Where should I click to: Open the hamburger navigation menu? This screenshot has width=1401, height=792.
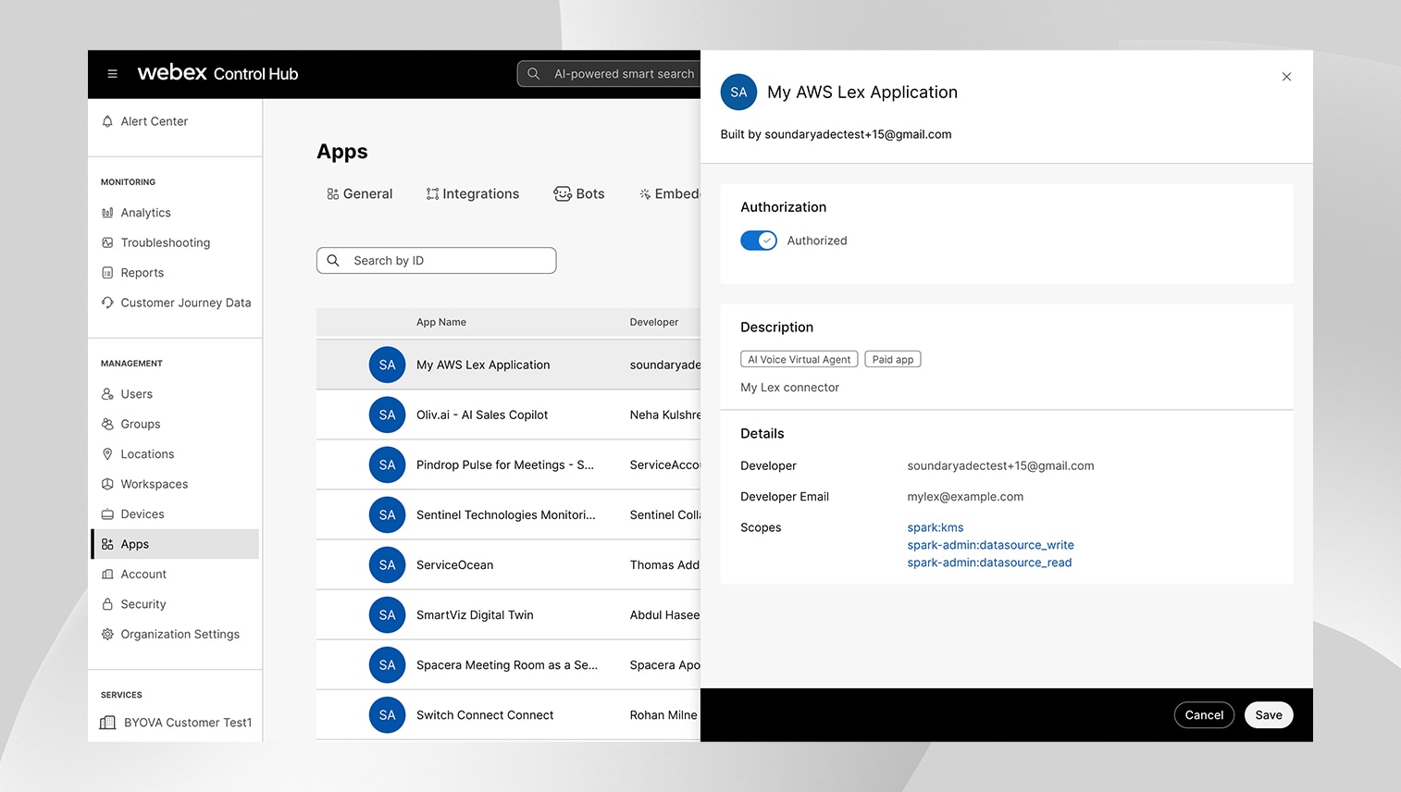[112, 74]
